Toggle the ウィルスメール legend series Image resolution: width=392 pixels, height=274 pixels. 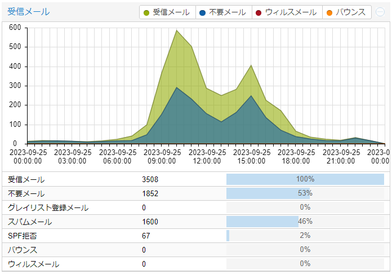(287, 12)
